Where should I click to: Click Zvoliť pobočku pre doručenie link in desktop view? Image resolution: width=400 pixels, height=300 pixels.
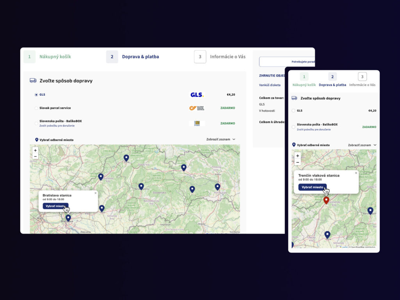(x=57, y=126)
